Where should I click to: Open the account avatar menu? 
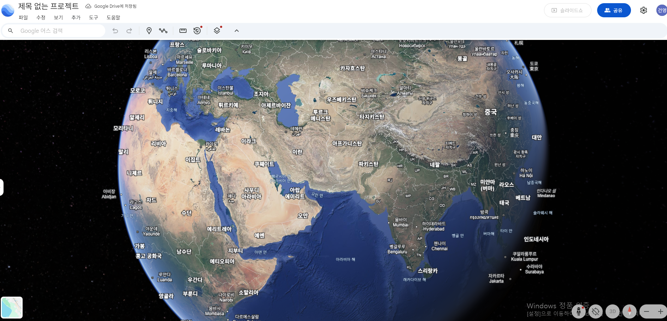click(x=662, y=10)
